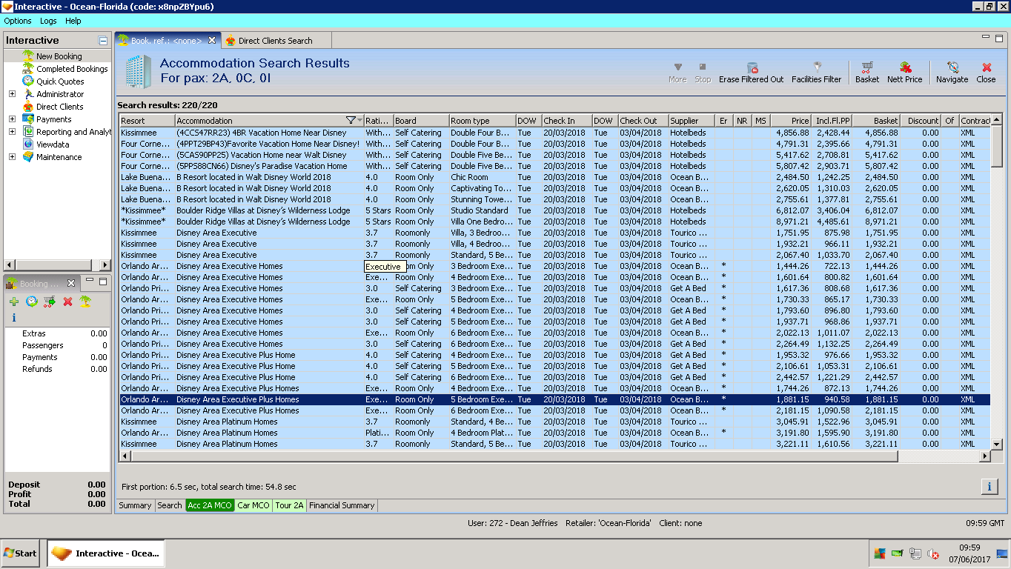Viewport: 1011px width, 569px height.
Task: Open Quick Quotes in the sidebar
Action: point(60,81)
